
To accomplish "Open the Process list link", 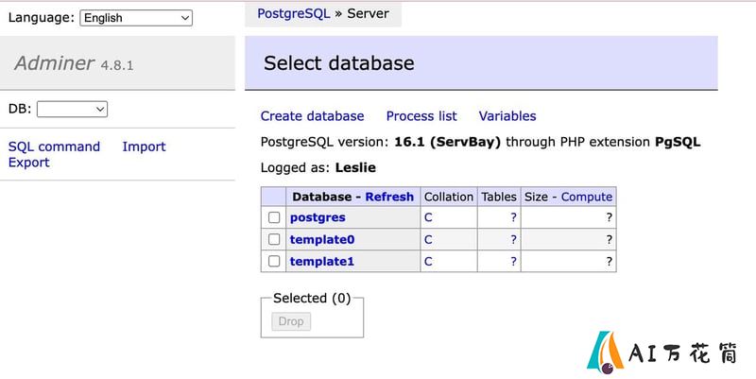I will pyautogui.click(x=421, y=116).
